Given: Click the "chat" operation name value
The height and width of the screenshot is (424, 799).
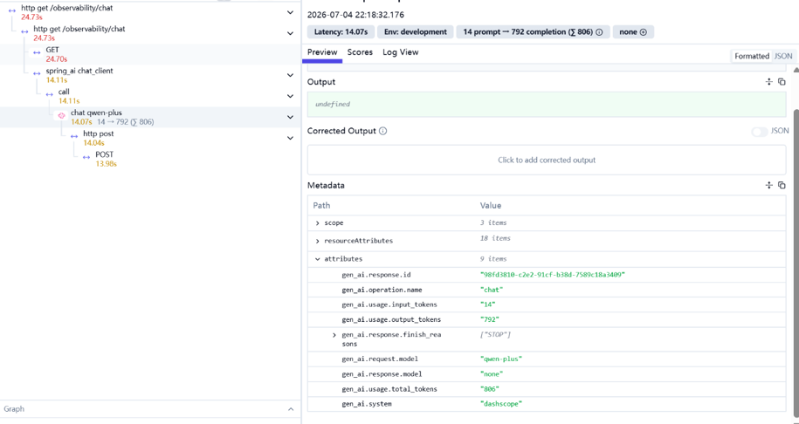Looking at the screenshot, I should click(x=492, y=290).
